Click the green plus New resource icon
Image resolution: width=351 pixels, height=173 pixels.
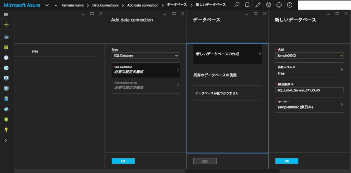tap(6, 25)
